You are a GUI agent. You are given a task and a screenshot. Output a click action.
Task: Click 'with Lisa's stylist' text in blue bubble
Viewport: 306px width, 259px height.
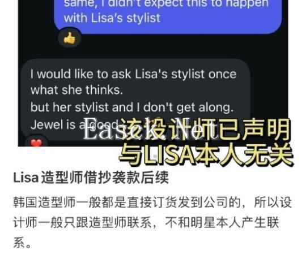(x=112, y=18)
